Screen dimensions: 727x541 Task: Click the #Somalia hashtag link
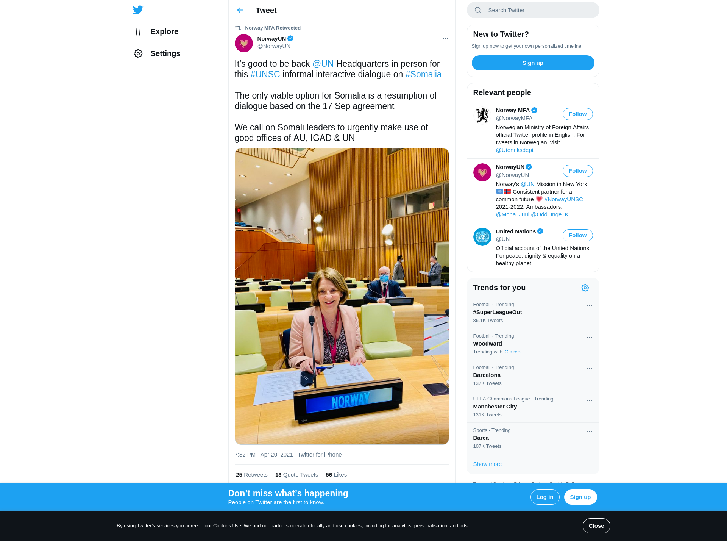(423, 74)
